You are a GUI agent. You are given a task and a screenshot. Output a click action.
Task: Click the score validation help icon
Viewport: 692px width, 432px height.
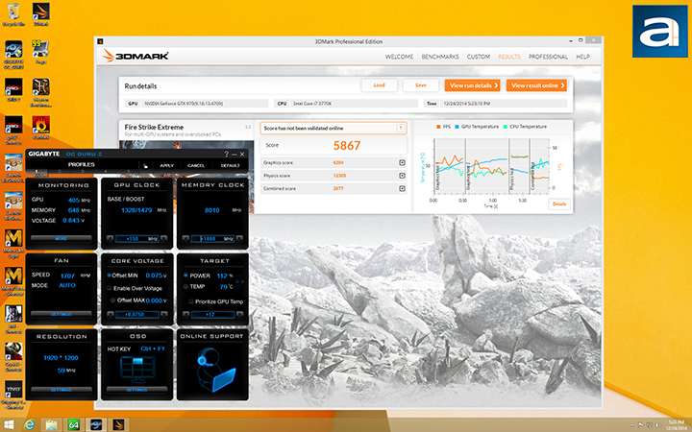click(401, 128)
